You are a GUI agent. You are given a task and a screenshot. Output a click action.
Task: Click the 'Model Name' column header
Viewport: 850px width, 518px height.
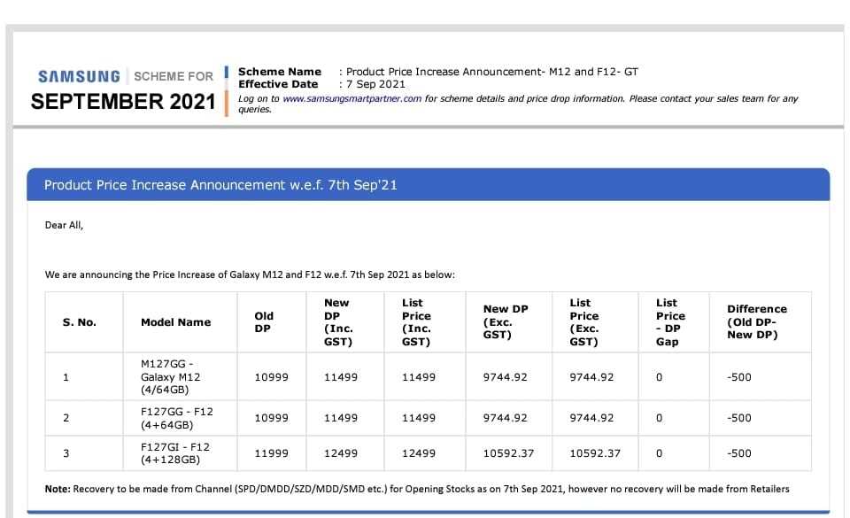coord(175,322)
